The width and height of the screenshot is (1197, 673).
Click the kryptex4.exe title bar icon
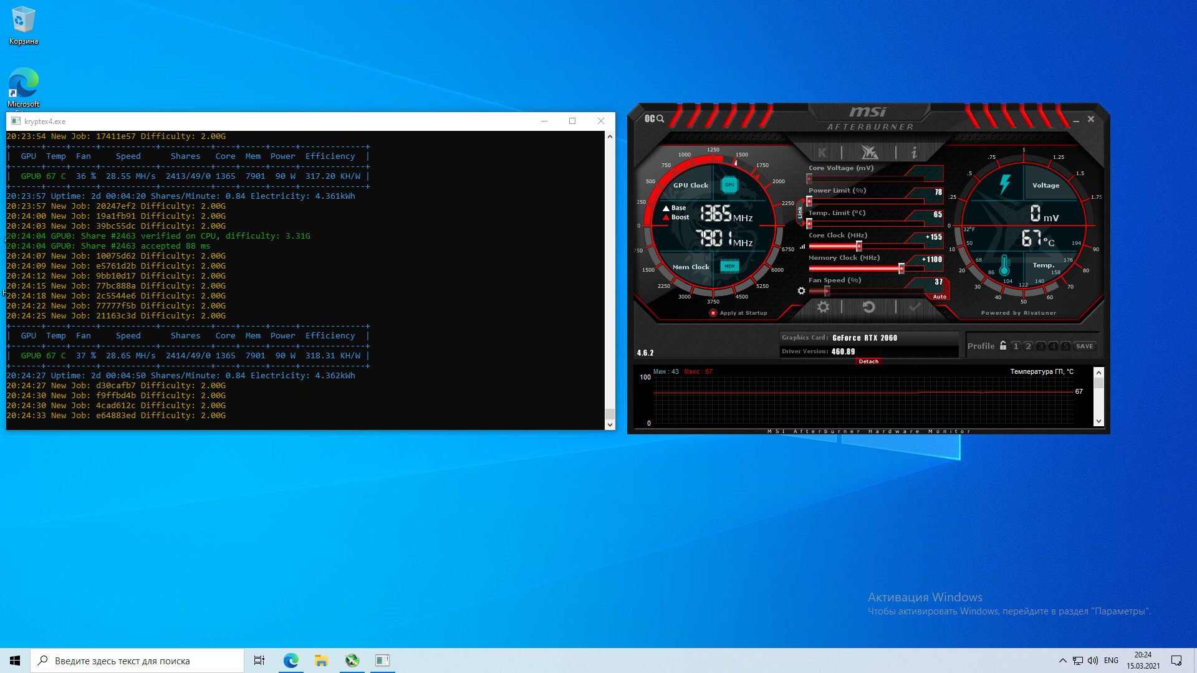pyautogui.click(x=16, y=121)
